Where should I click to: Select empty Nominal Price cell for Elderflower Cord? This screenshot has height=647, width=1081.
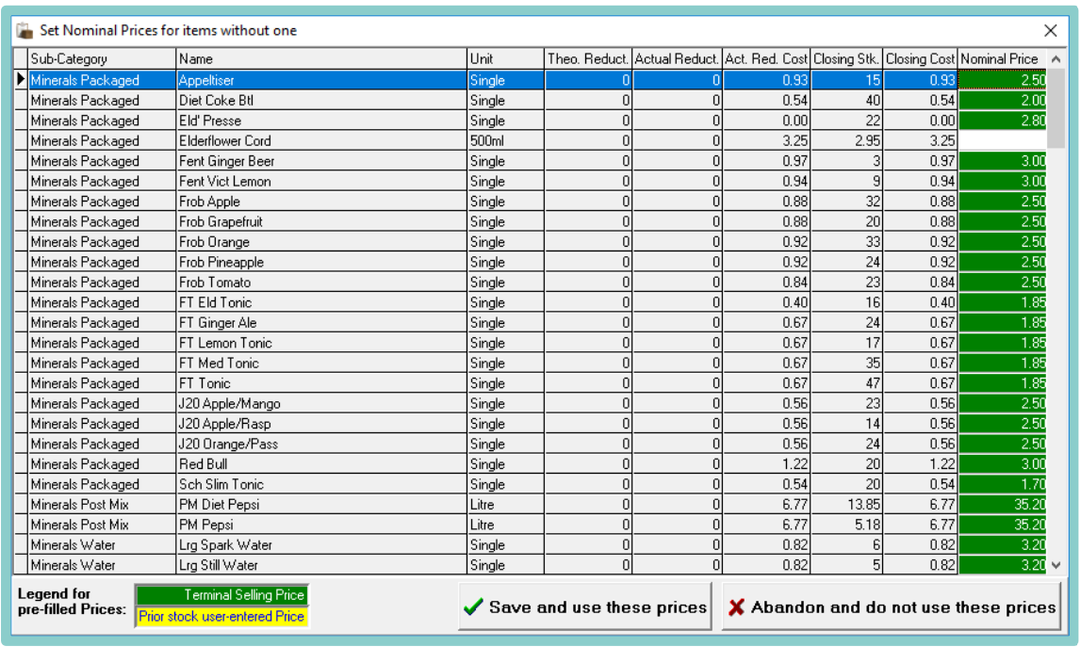point(1003,140)
